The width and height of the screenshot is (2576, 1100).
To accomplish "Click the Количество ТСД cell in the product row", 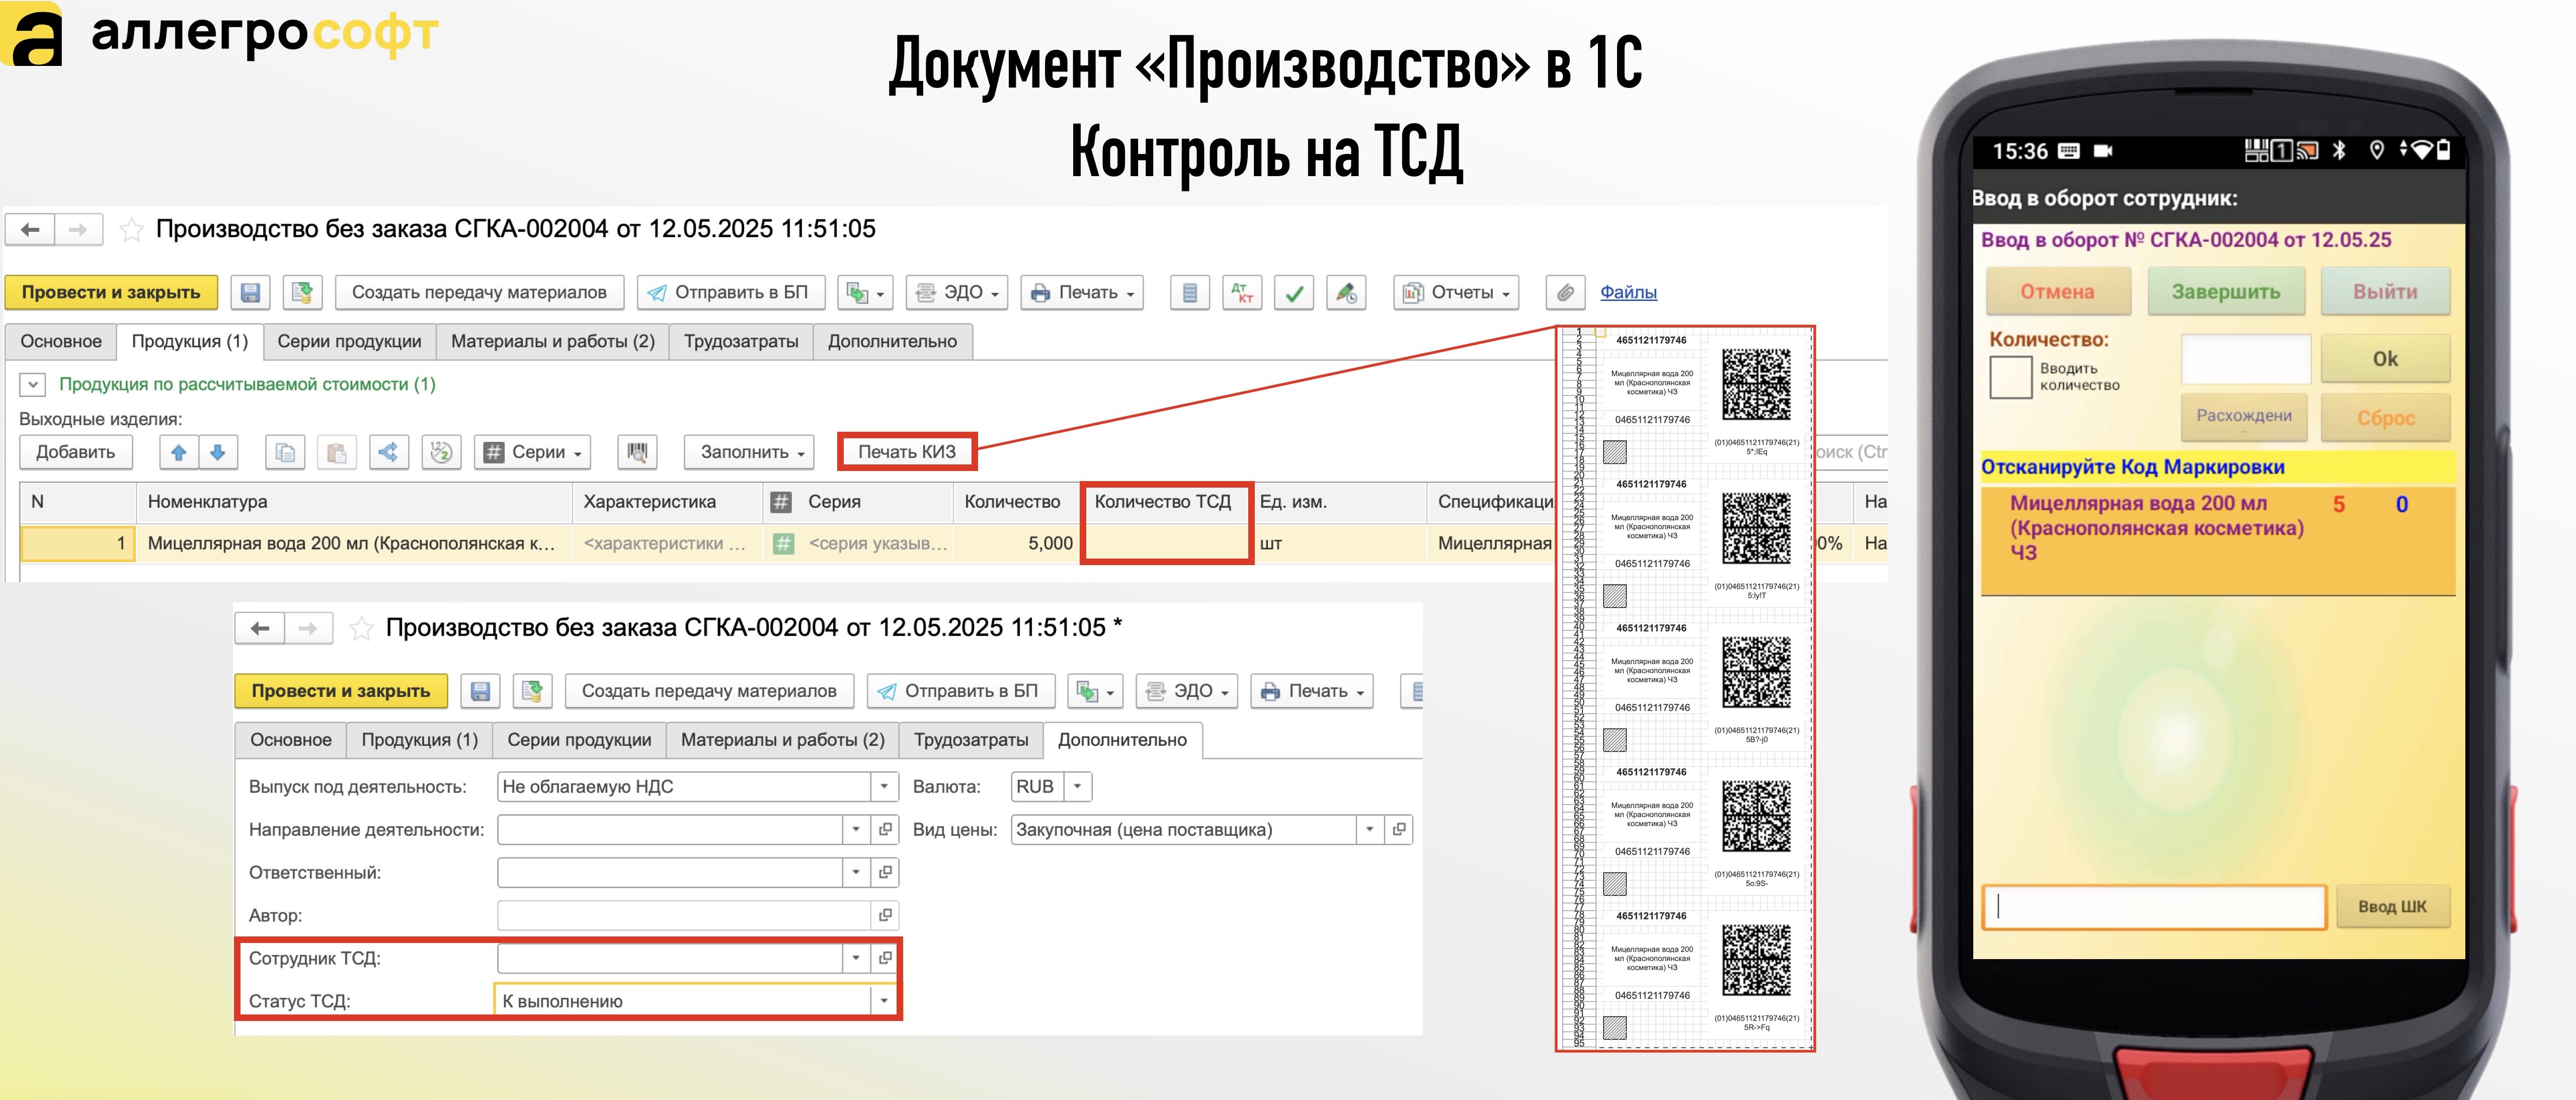I will click(x=1166, y=543).
